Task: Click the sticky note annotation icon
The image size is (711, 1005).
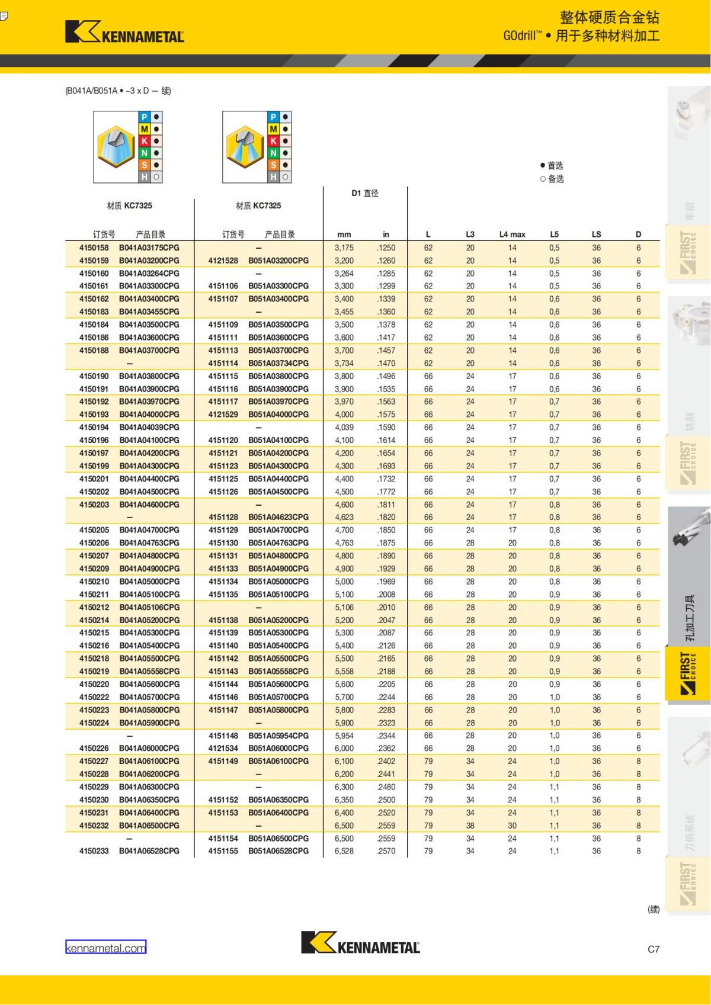Action: coord(3,16)
